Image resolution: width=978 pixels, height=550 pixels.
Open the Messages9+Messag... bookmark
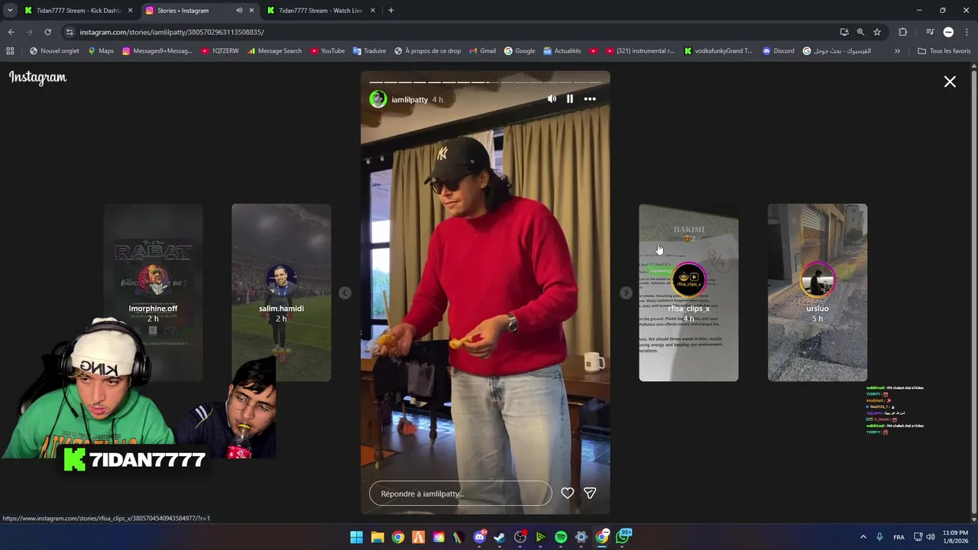pos(157,51)
